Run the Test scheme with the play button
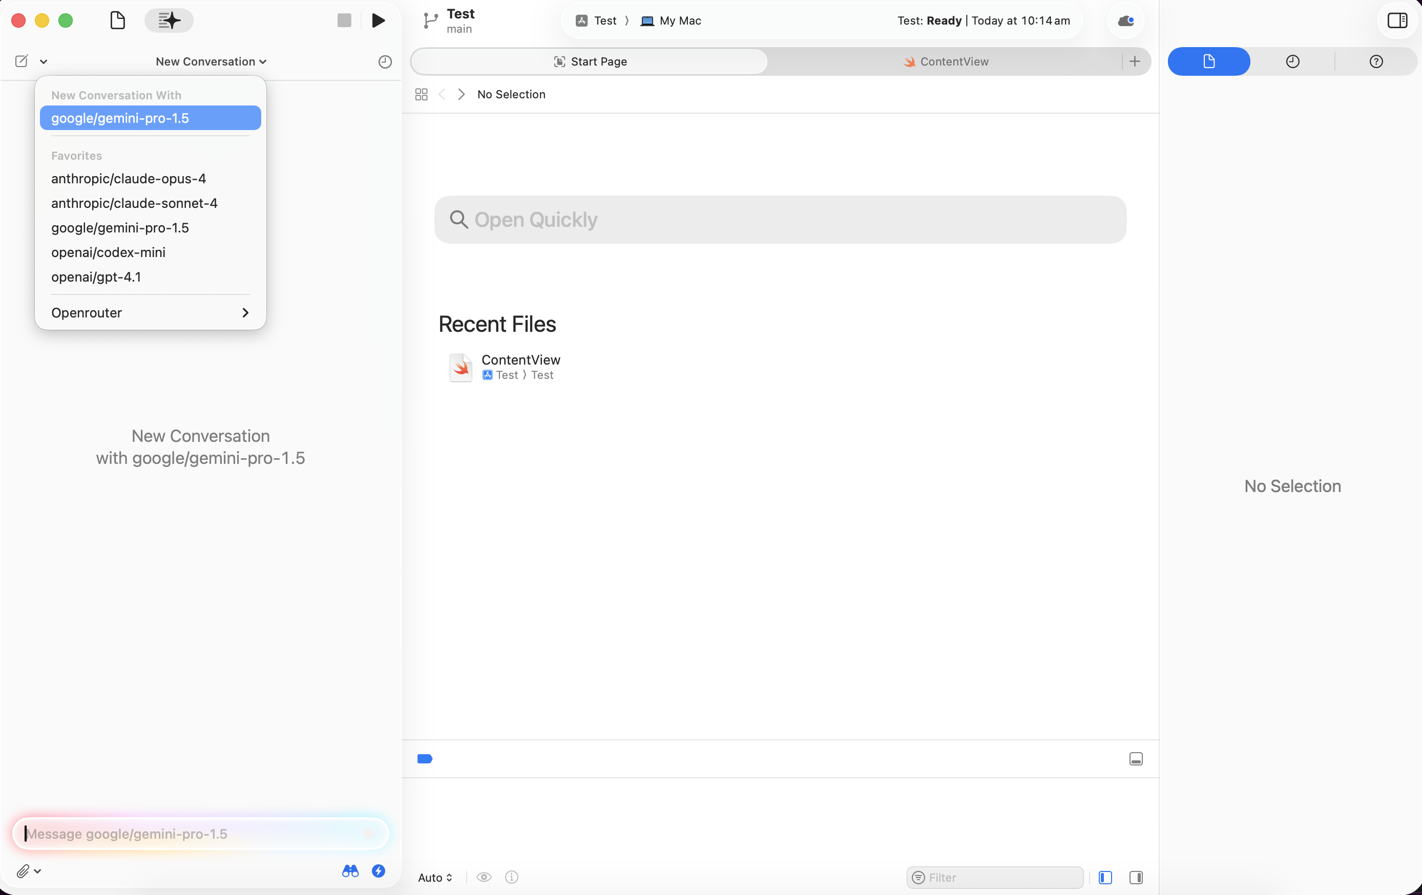 (x=378, y=20)
